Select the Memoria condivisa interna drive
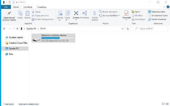The width and height of the screenshot is (170, 106). click(x=53, y=38)
